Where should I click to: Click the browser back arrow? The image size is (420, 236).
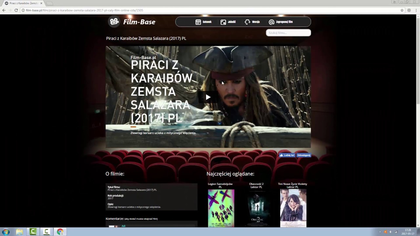(x=4, y=10)
